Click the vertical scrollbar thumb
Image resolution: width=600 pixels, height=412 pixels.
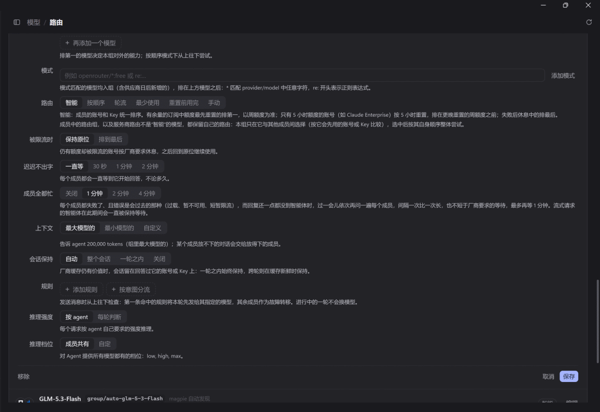coord(598,321)
